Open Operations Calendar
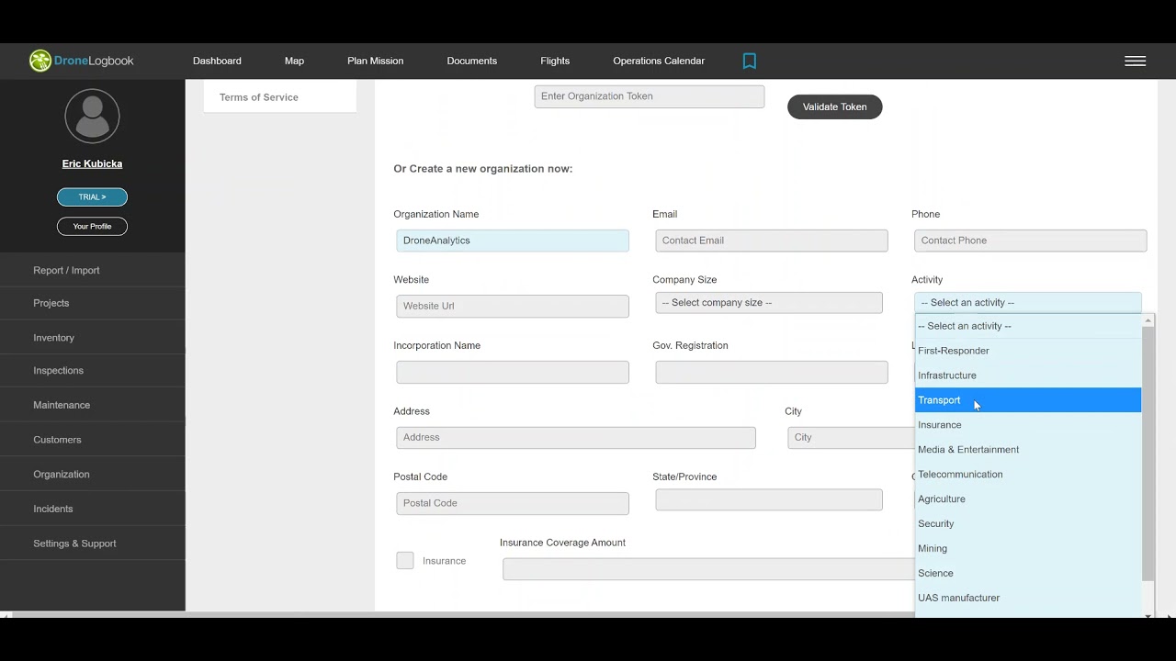The image size is (1176, 661). pos(659,61)
